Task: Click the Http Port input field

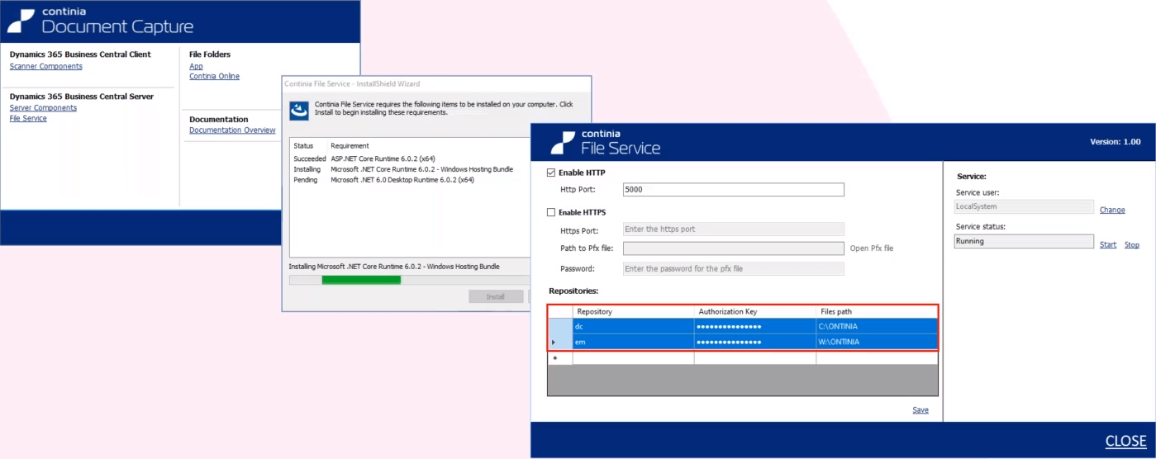Action: (733, 190)
